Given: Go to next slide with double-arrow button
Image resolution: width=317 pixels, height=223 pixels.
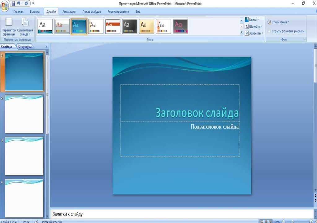Looking at the screenshot, I should (315, 200).
